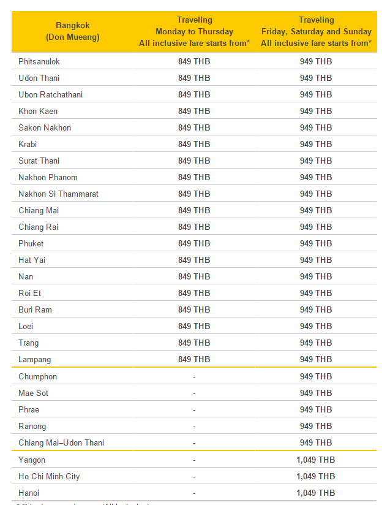Click Ranong destination name
382x505 pixels.
click(32, 427)
